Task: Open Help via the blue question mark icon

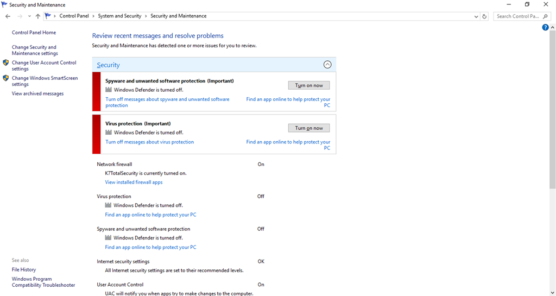Action: (545, 27)
